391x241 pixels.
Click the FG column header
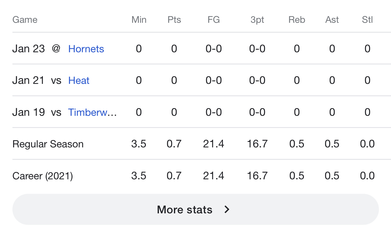214,20
